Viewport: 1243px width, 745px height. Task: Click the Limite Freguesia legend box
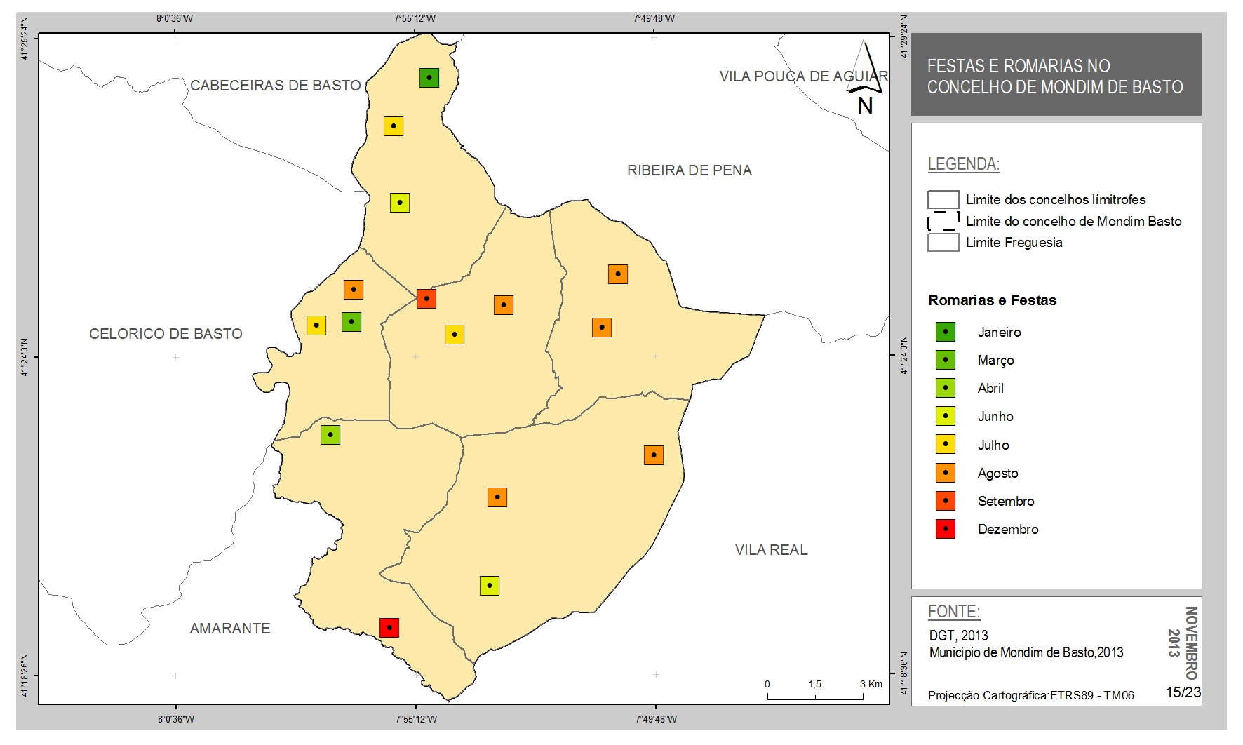943,243
